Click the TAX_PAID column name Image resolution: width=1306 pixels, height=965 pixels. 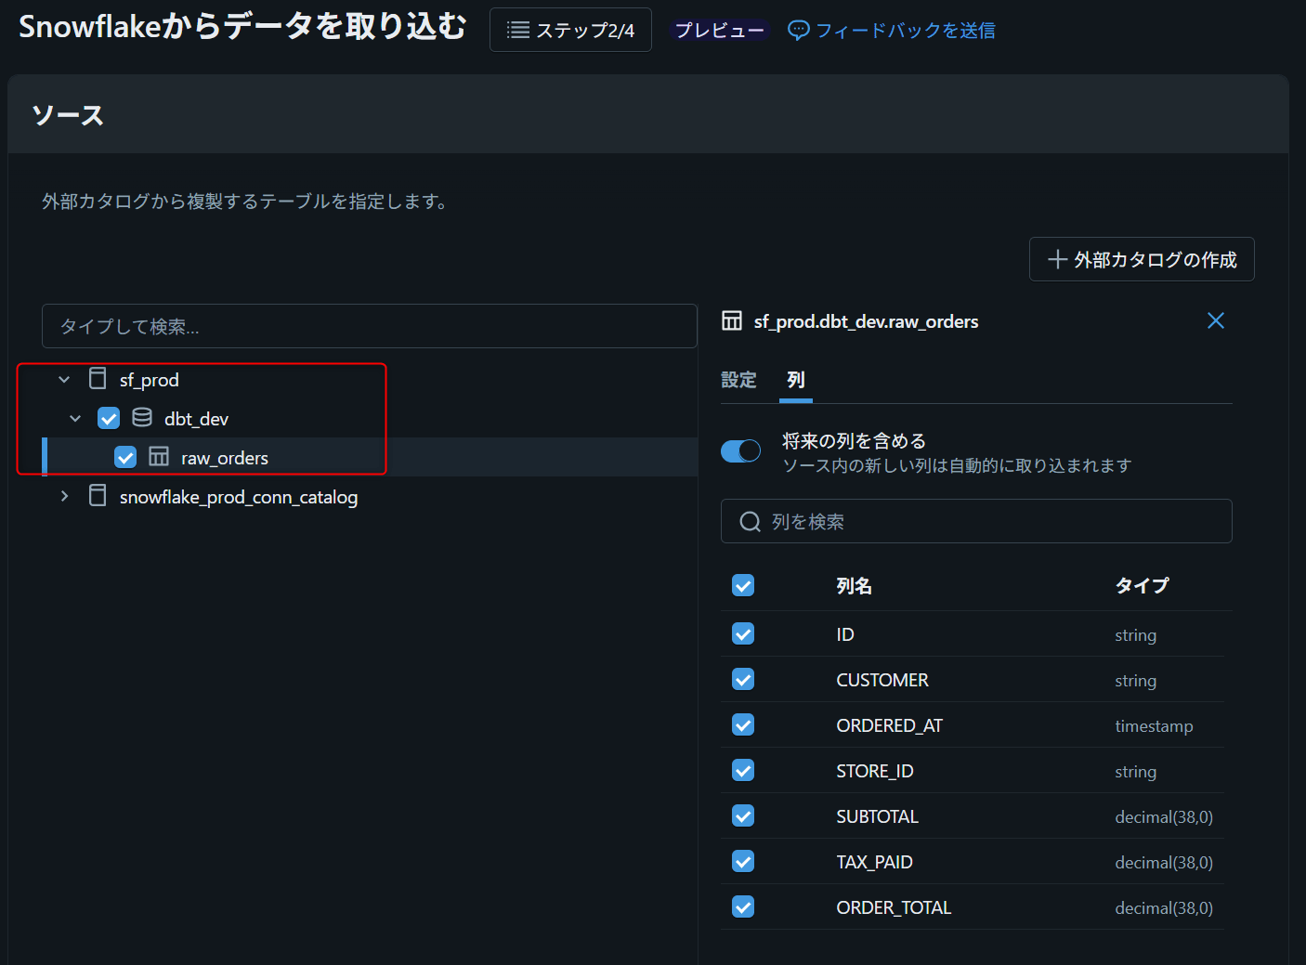click(875, 862)
